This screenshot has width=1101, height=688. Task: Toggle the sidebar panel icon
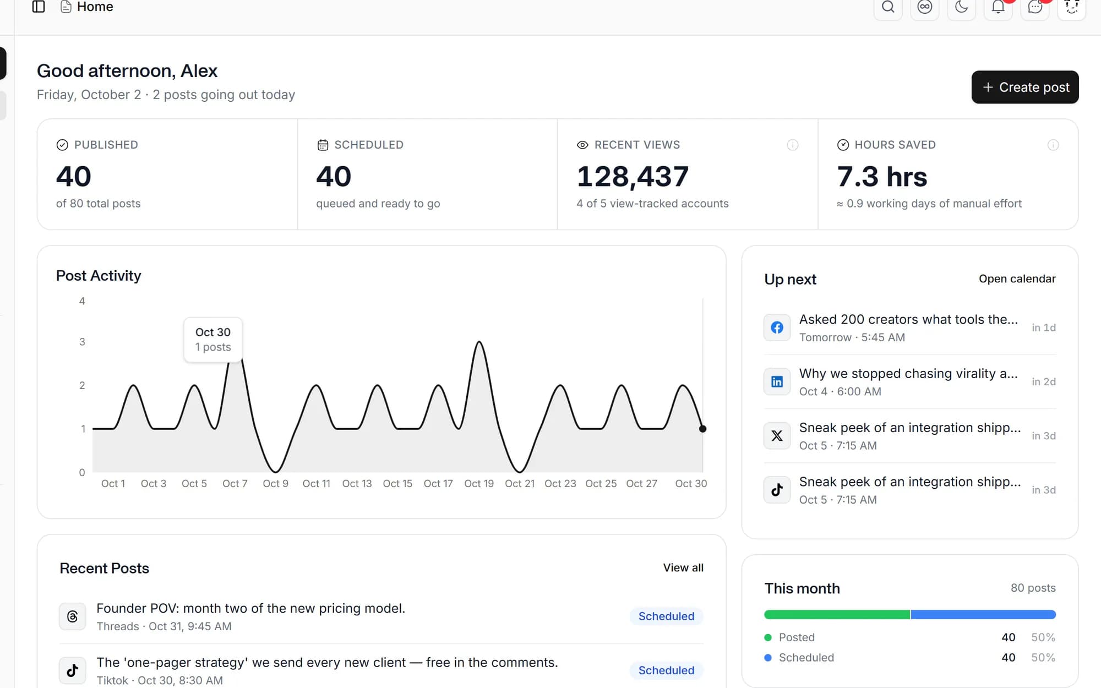tap(39, 7)
